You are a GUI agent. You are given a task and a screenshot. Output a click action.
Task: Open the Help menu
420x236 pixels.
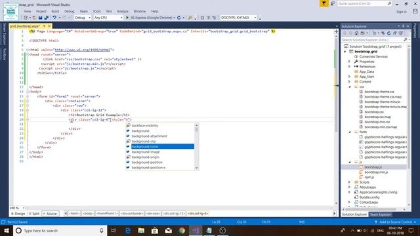[x=155, y=11]
